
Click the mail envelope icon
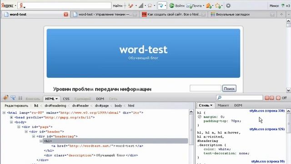[189, 6]
